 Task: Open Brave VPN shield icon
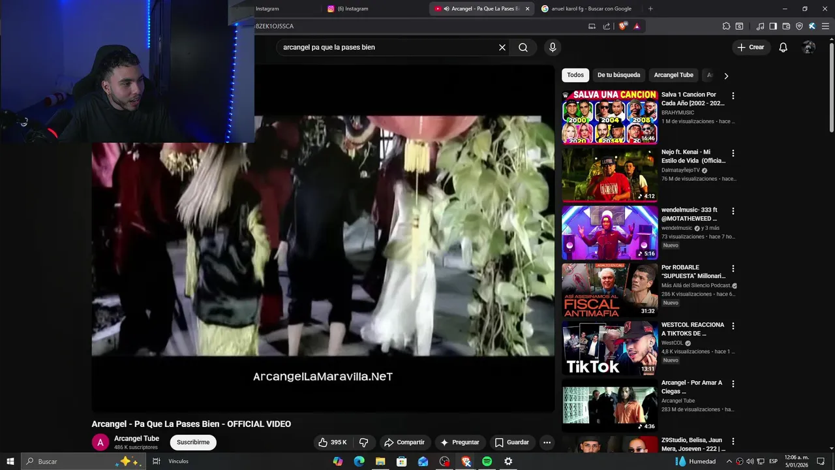799,26
